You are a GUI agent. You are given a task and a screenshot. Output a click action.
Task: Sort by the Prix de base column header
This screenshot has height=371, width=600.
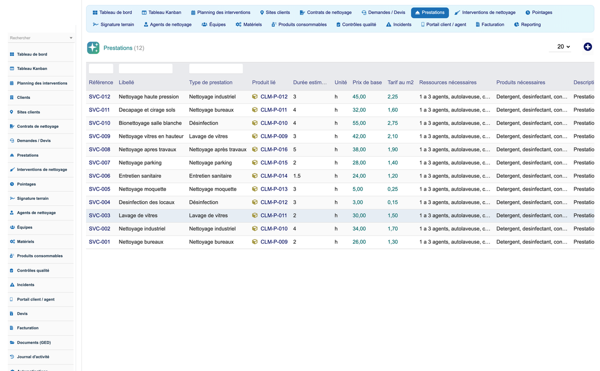367,82
